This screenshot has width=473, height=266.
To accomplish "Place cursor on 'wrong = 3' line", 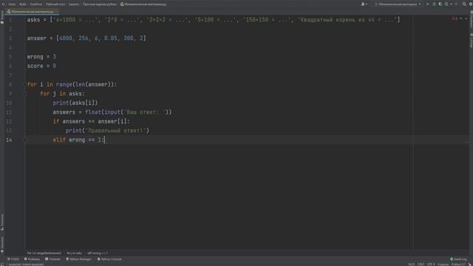I will click(x=41, y=57).
